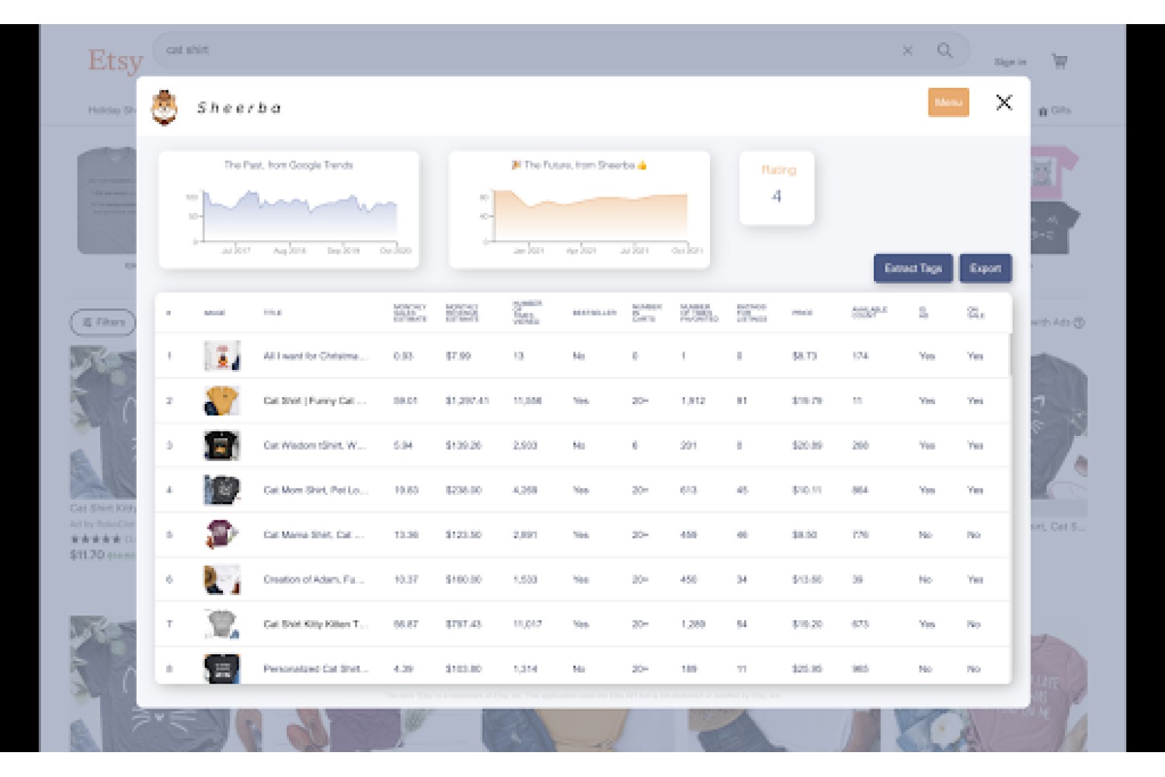Click revenue value $1,297.41

click(467, 401)
